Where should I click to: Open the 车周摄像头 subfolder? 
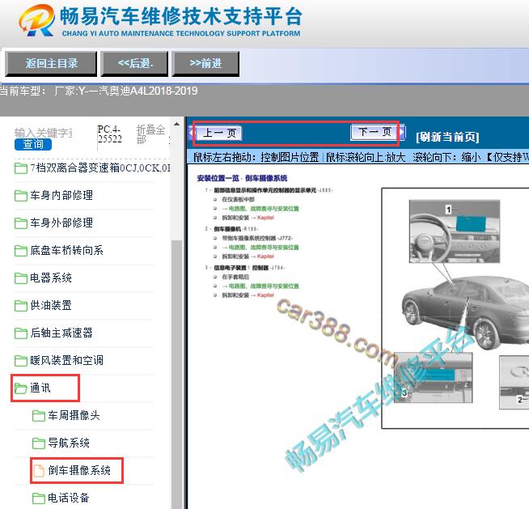tap(74, 415)
